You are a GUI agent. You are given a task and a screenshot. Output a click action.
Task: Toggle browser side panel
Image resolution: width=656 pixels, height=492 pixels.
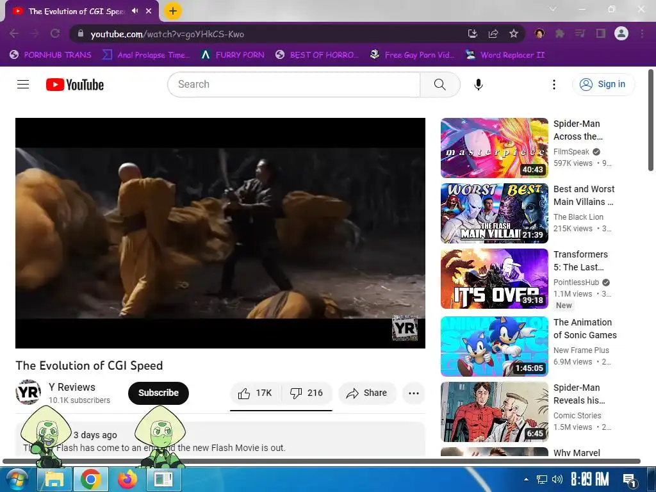pos(601,33)
